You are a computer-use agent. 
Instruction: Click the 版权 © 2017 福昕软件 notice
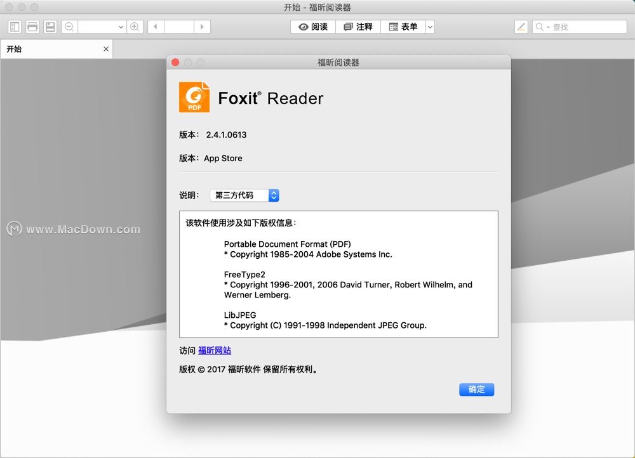coord(248,369)
